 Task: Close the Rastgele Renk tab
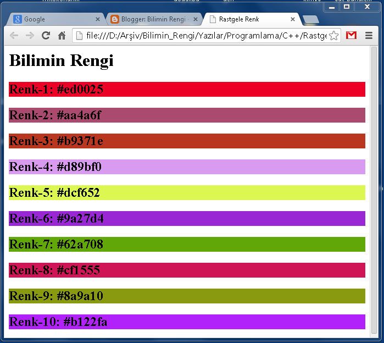click(x=293, y=19)
